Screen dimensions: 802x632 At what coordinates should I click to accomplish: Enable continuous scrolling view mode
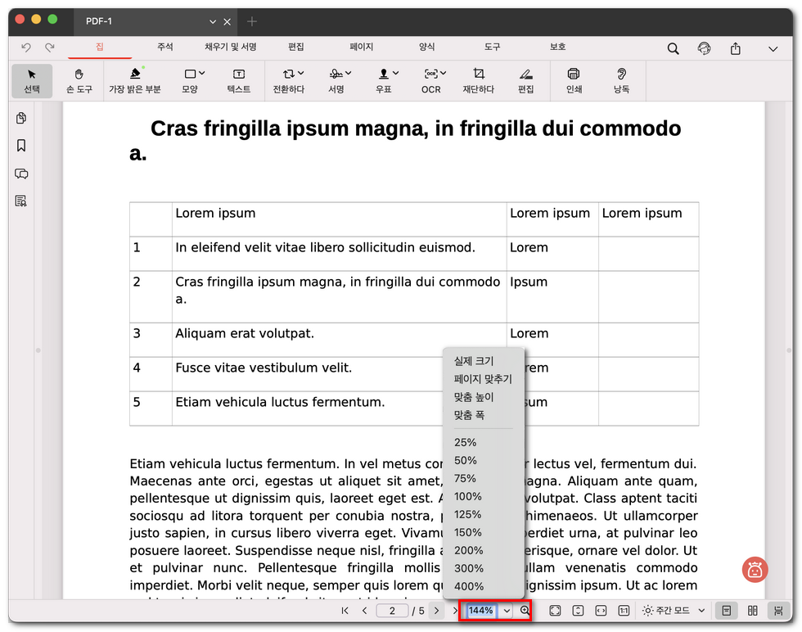click(x=778, y=611)
